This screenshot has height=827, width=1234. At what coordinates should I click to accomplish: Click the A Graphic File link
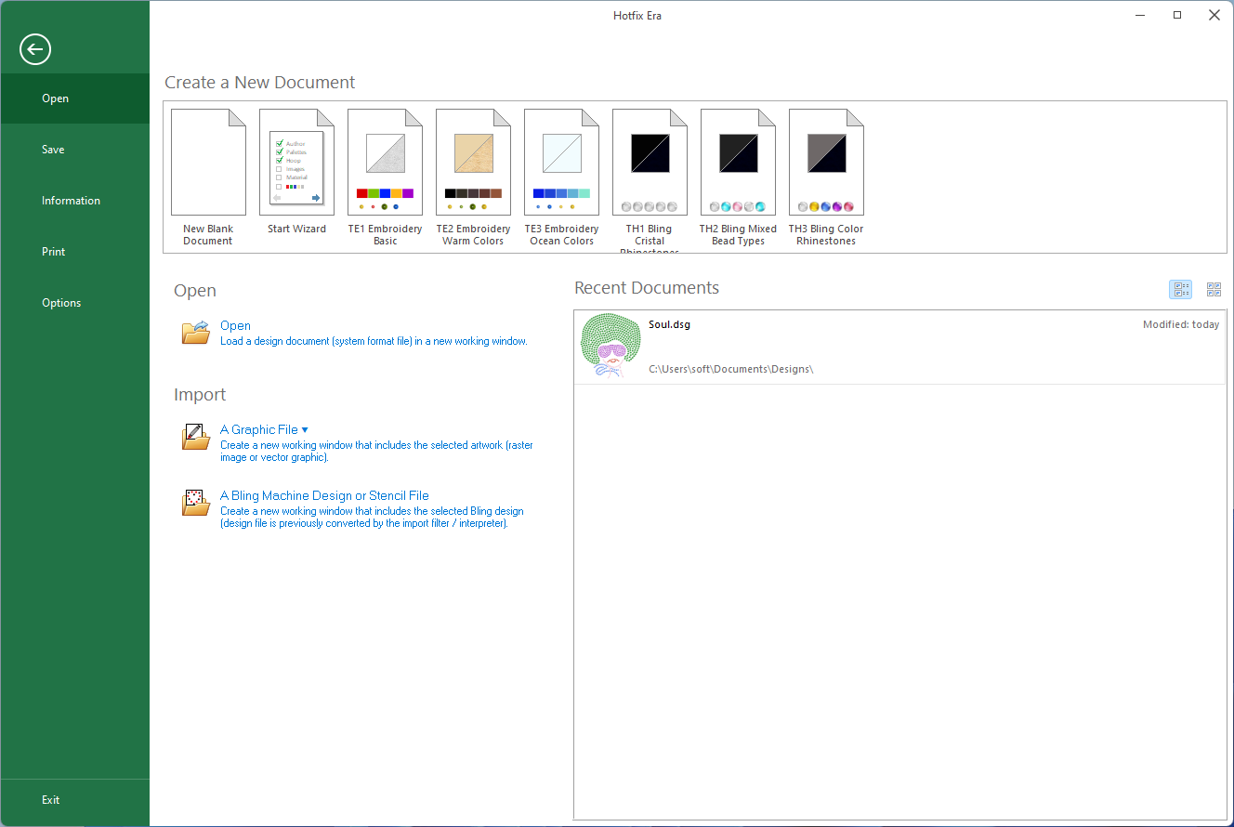click(x=259, y=429)
